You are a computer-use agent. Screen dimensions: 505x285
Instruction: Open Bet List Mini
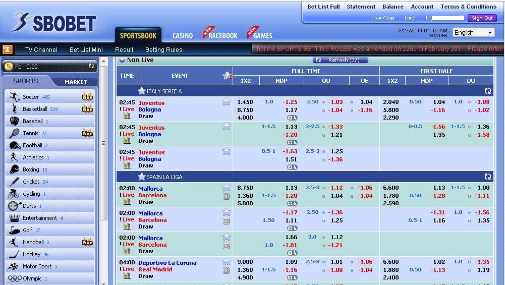point(86,49)
